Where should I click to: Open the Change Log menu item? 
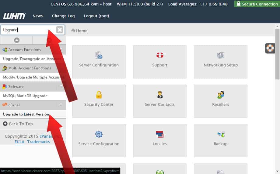point(63,16)
